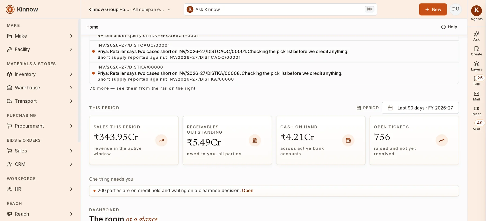The image size is (486, 221).
Task: Click the ₹4.21Cr cash on hand figure
Action: click(x=297, y=137)
